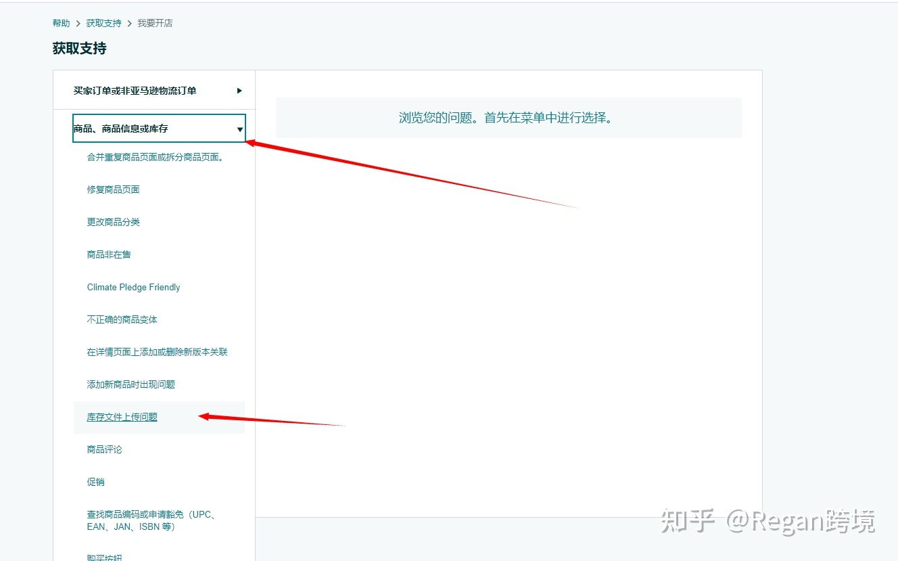Select the 我要开店 breadcrumb item
This screenshot has height=561, width=898.
click(x=155, y=22)
